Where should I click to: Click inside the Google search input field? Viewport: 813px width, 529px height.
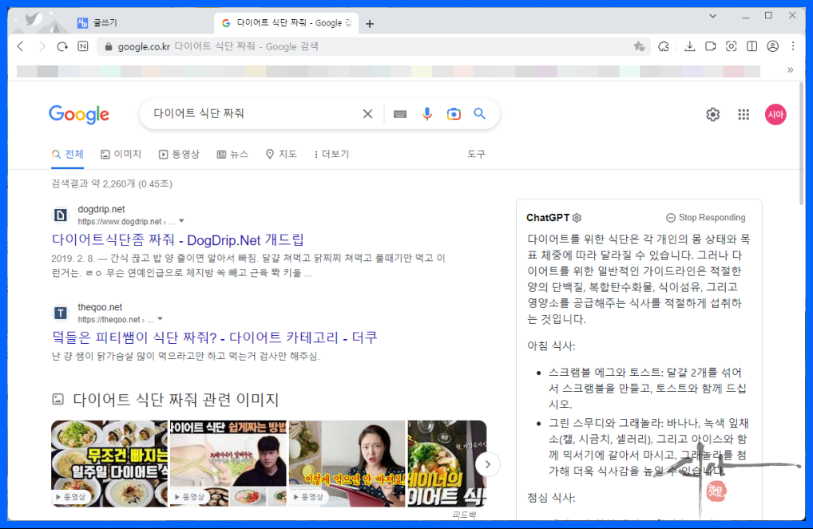point(254,114)
